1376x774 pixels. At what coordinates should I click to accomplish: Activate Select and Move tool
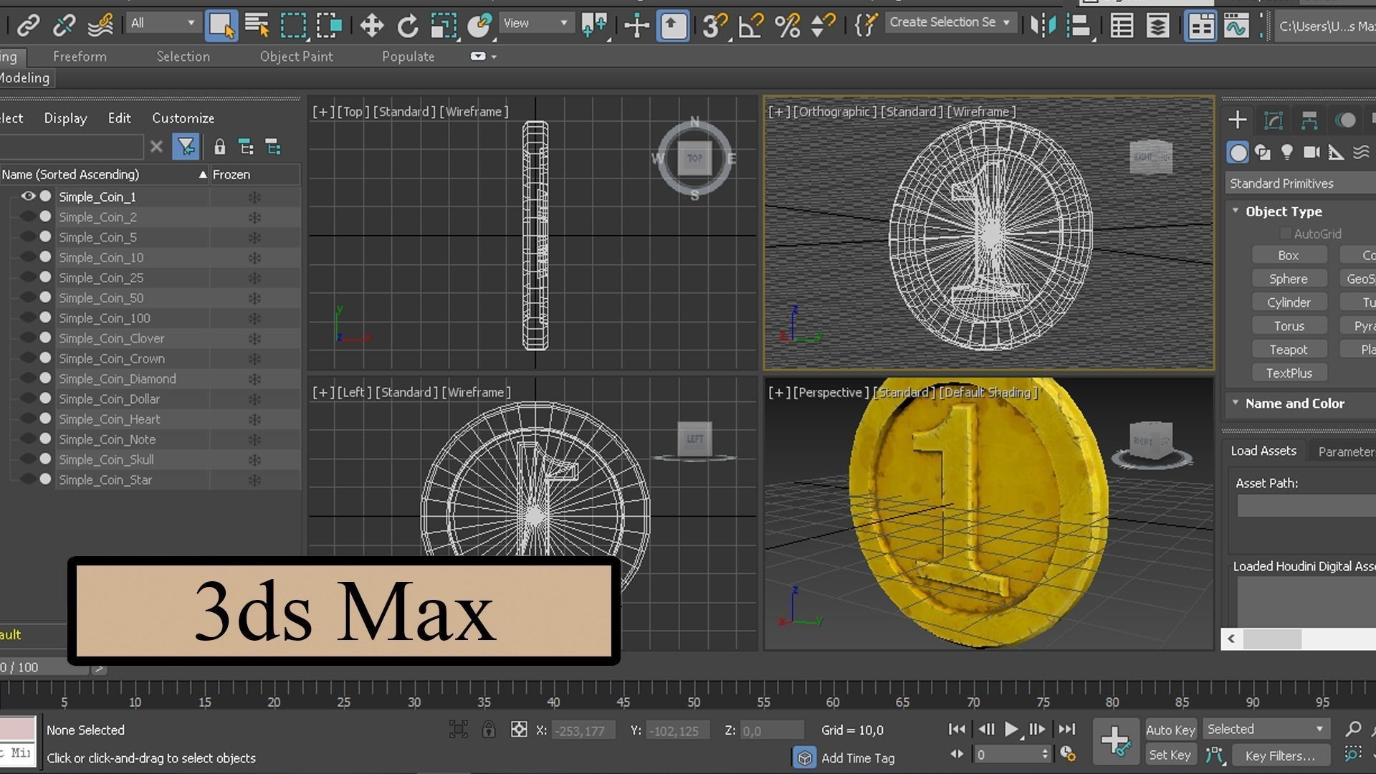[371, 26]
